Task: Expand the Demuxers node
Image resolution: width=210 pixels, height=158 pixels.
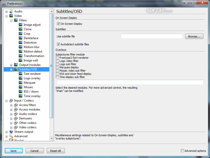Action: click(x=11, y=119)
